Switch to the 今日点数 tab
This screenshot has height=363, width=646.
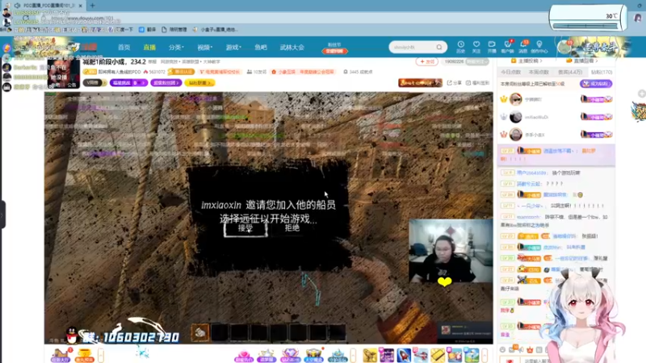[511, 72]
